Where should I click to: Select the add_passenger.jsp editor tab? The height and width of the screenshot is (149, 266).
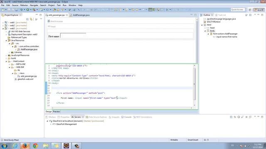pos(57,15)
